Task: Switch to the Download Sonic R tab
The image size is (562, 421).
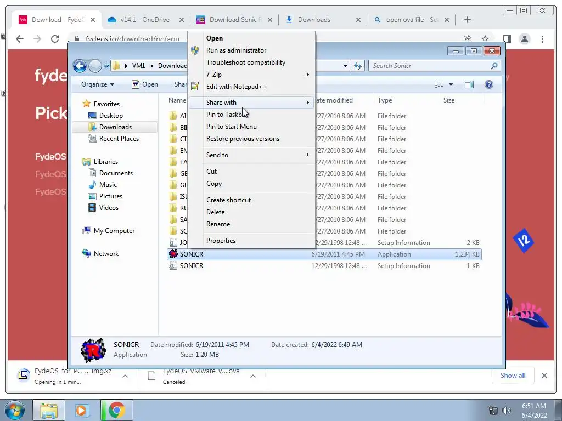Action: click(x=235, y=20)
